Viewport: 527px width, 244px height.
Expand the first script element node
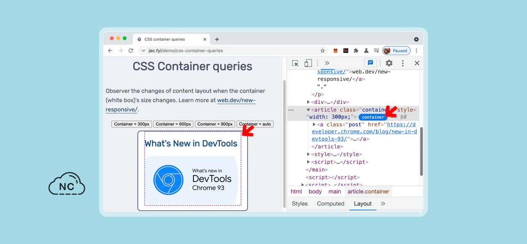click(x=309, y=162)
